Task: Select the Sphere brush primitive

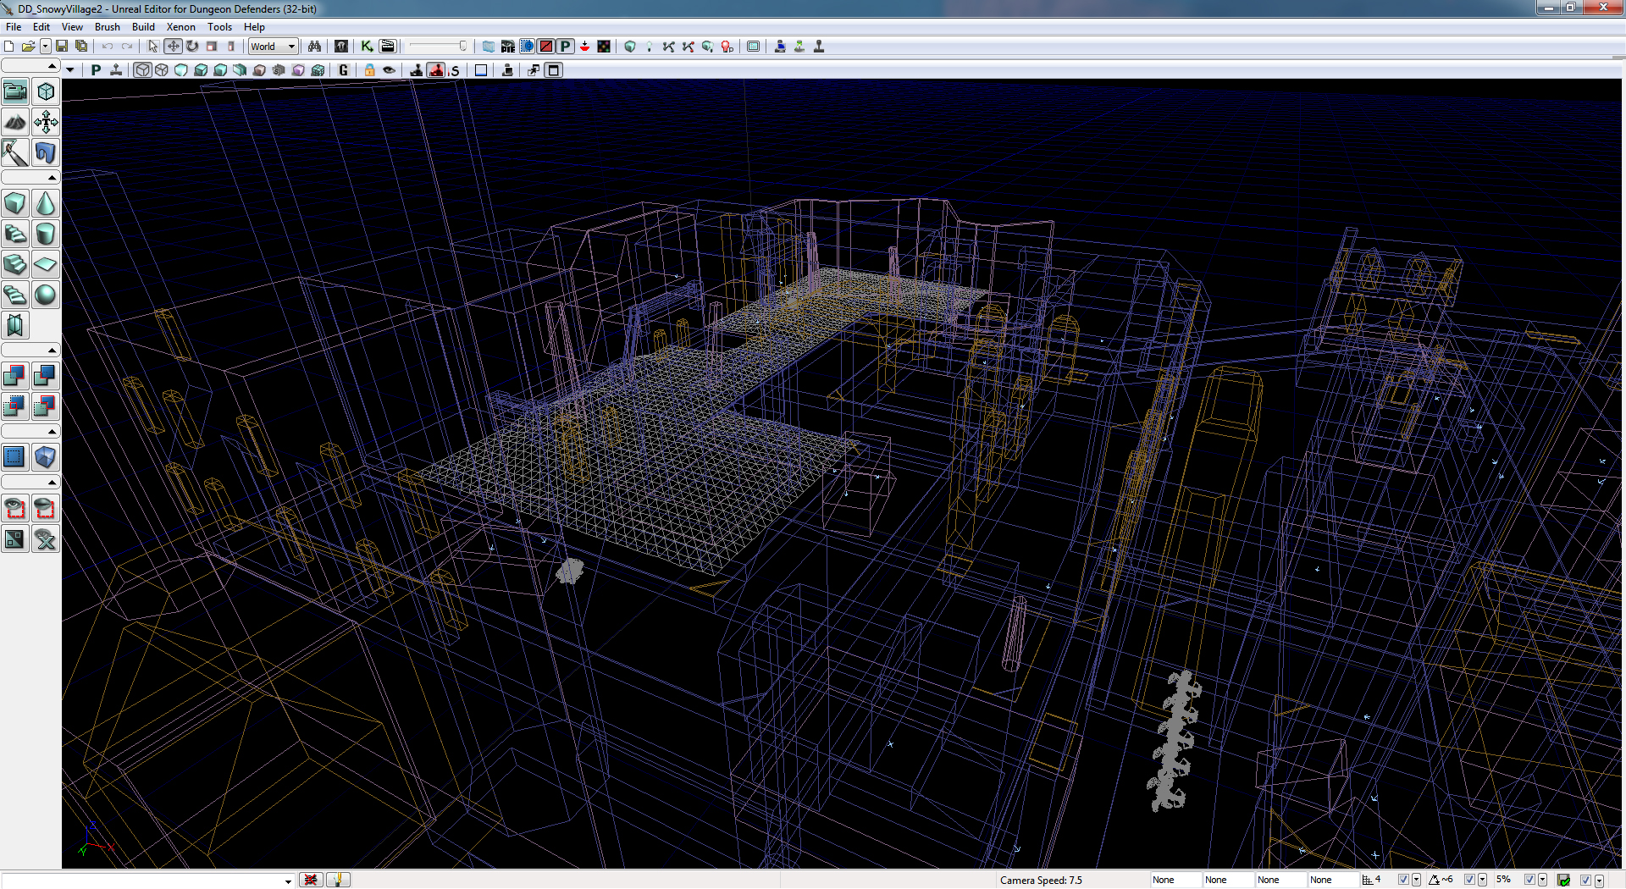Action: [45, 295]
